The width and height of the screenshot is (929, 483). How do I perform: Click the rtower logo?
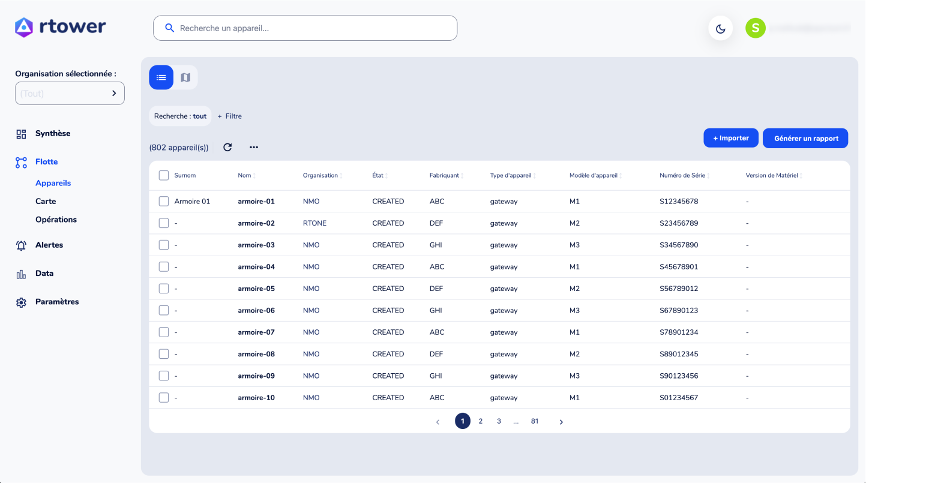click(61, 26)
